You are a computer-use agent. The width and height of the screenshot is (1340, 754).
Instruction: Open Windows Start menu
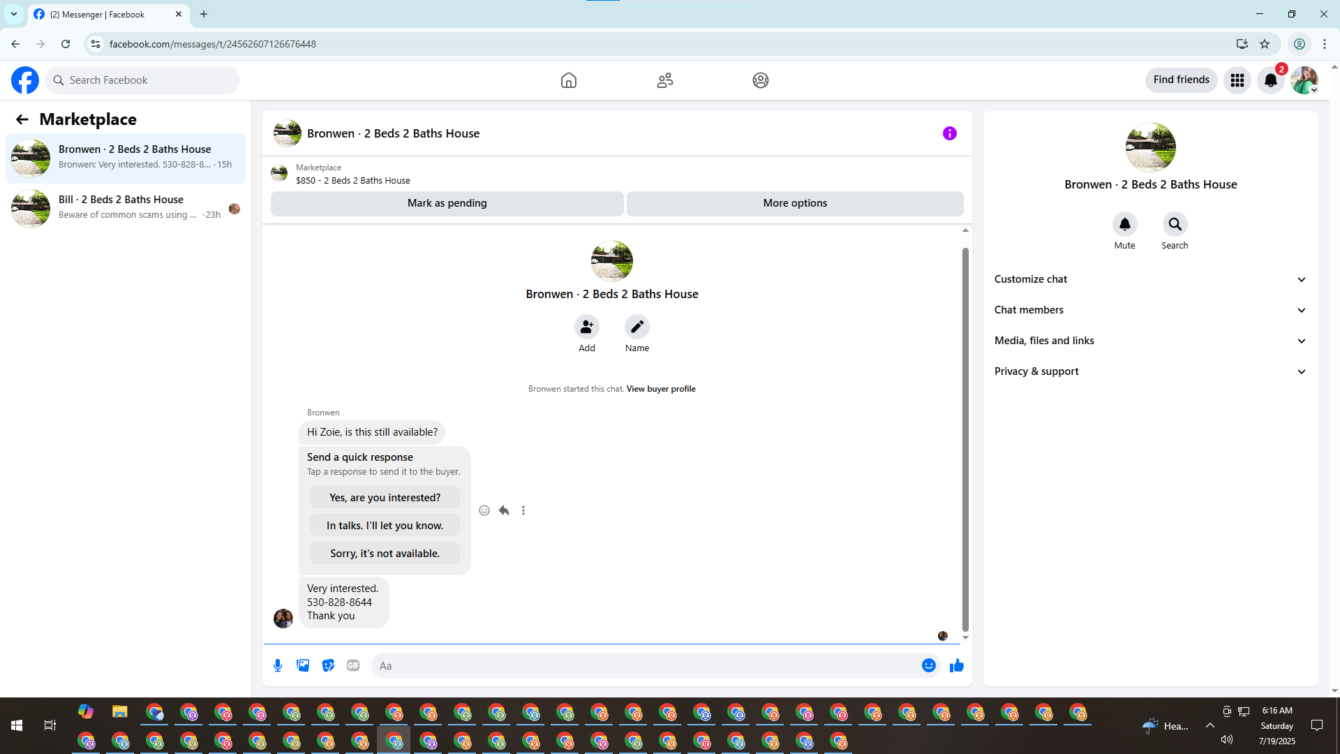click(x=17, y=725)
